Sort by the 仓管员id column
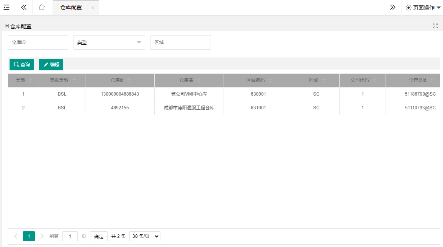This screenshot has width=443, height=247. point(432,80)
